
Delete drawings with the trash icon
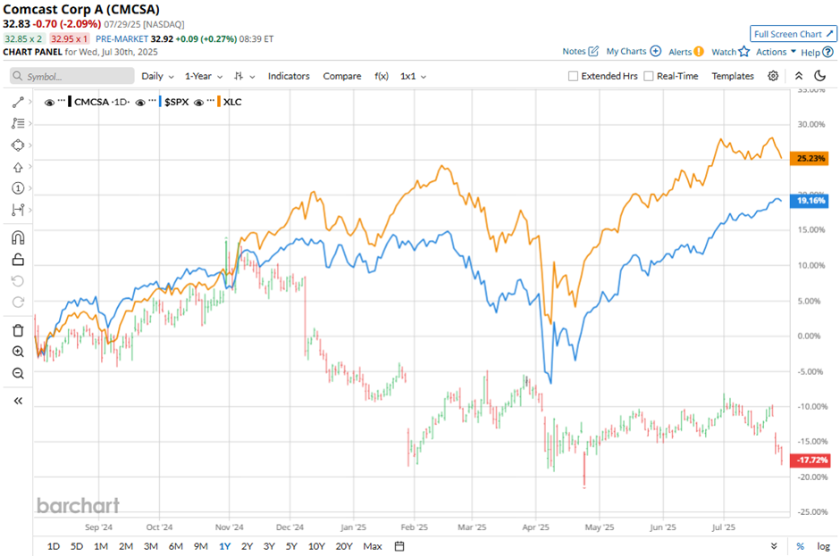18,330
